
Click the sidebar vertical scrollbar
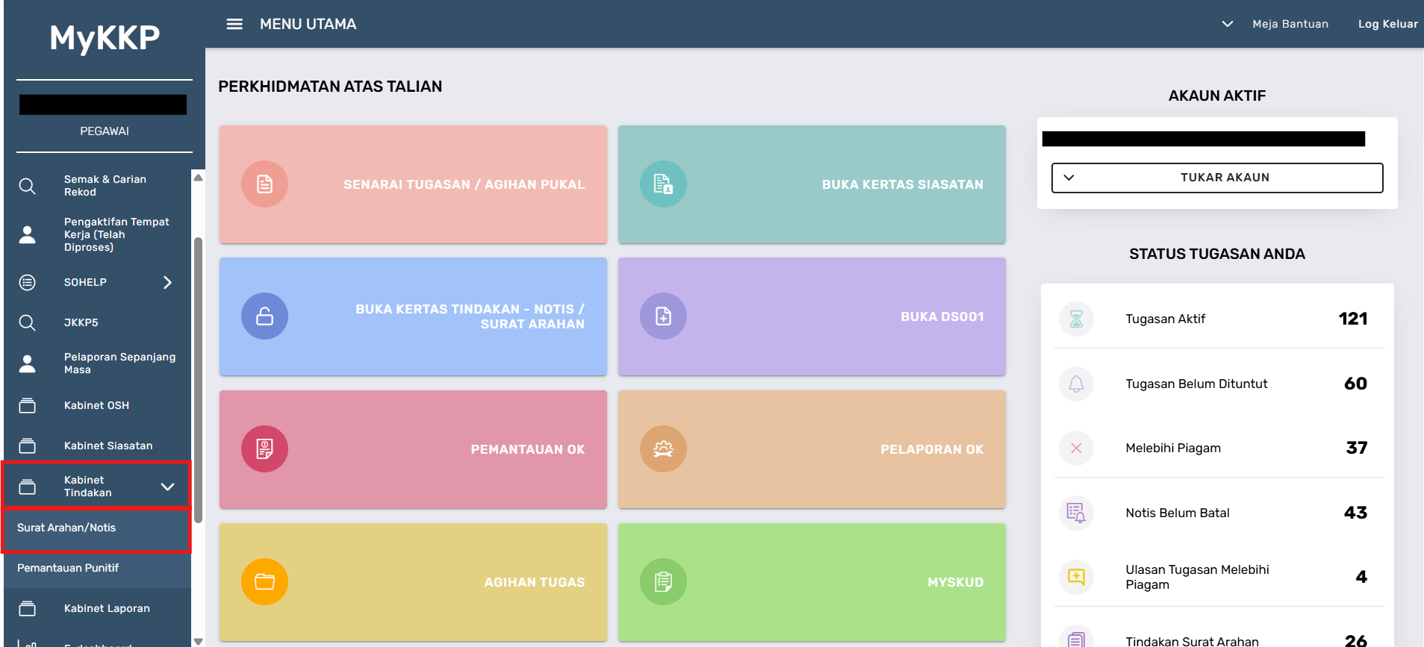[198, 381]
